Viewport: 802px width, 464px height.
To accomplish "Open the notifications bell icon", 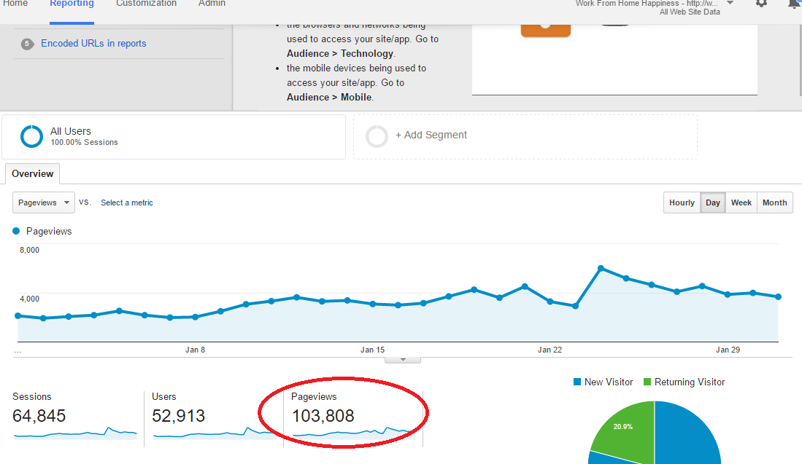I will (x=795, y=3).
